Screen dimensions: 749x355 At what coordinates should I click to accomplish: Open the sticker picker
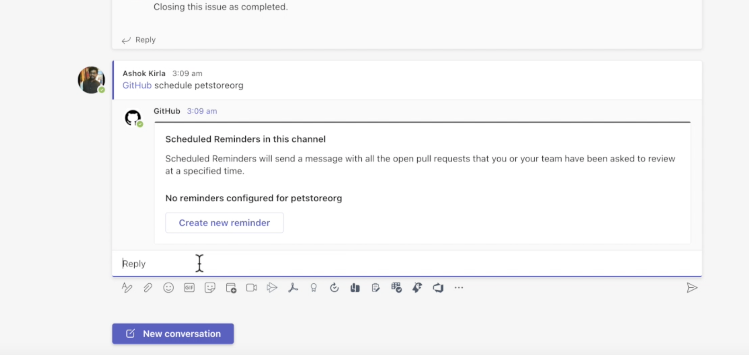(210, 287)
